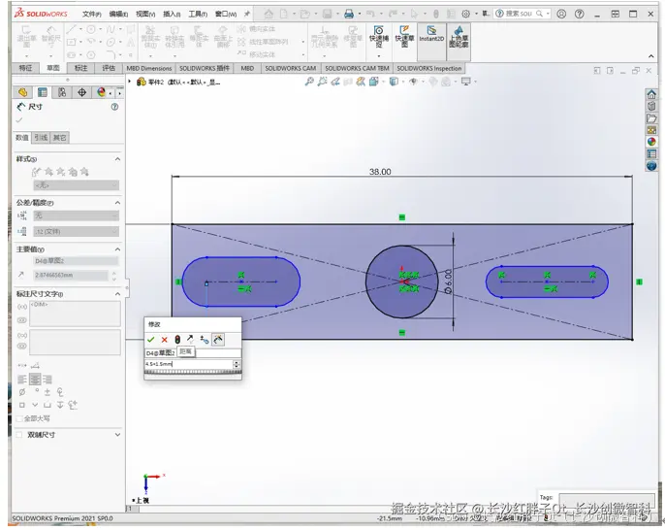Click Display Style cube icon
This screenshot has height=530, width=665.
tap(394, 82)
